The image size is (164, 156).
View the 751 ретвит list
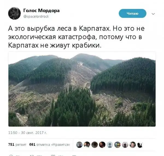tap(17, 145)
